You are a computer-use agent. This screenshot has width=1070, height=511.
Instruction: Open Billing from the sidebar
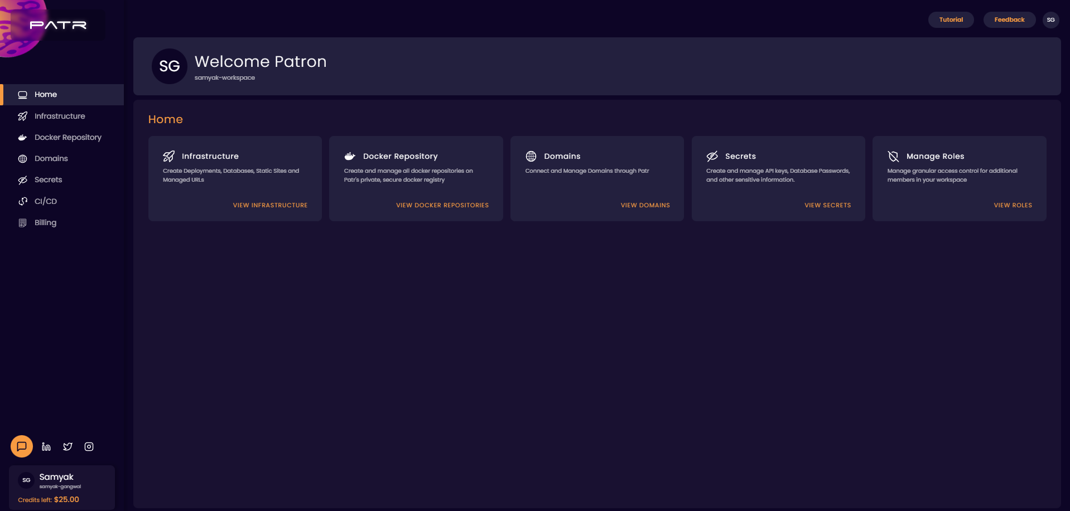pyautogui.click(x=45, y=222)
